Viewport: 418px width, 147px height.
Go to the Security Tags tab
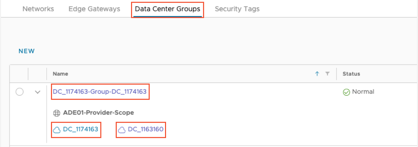[237, 9]
